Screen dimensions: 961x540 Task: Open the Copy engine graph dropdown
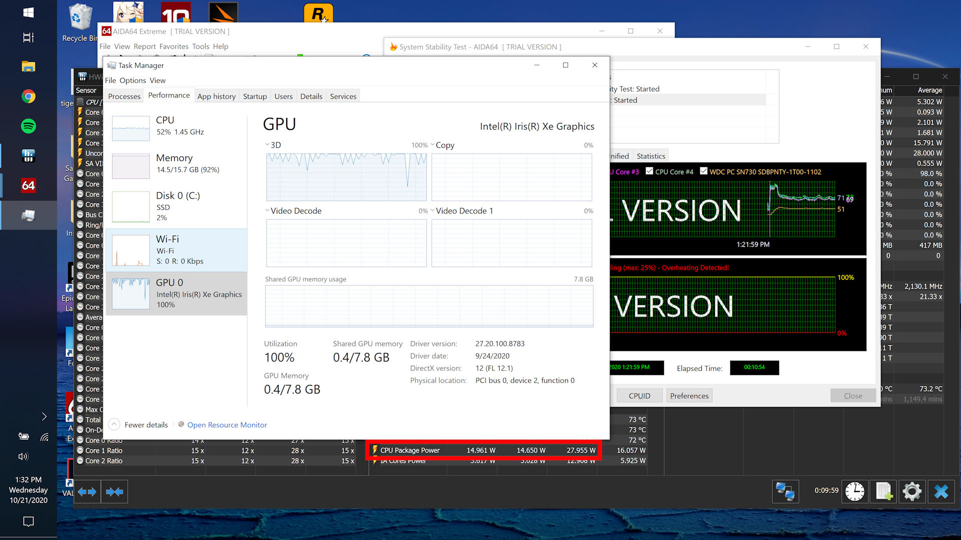(x=432, y=145)
